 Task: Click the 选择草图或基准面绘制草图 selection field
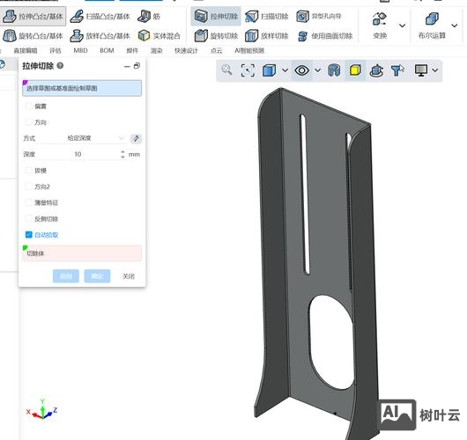(x=82, y=88)
